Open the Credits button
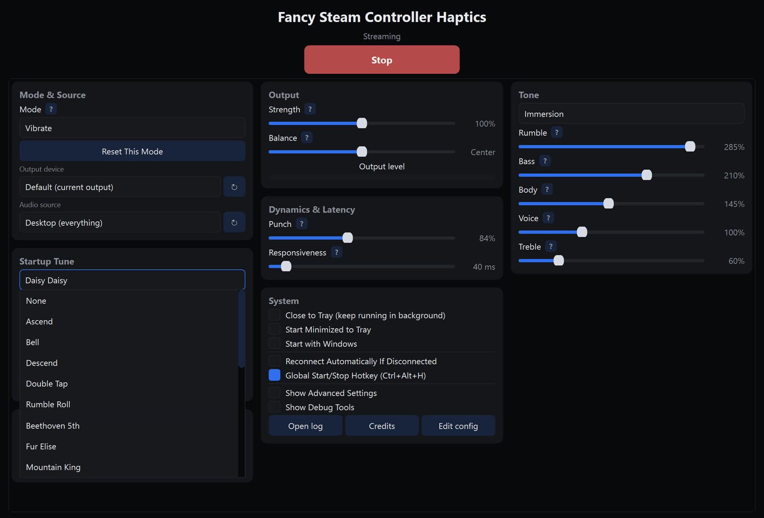 tap(382, 426)
